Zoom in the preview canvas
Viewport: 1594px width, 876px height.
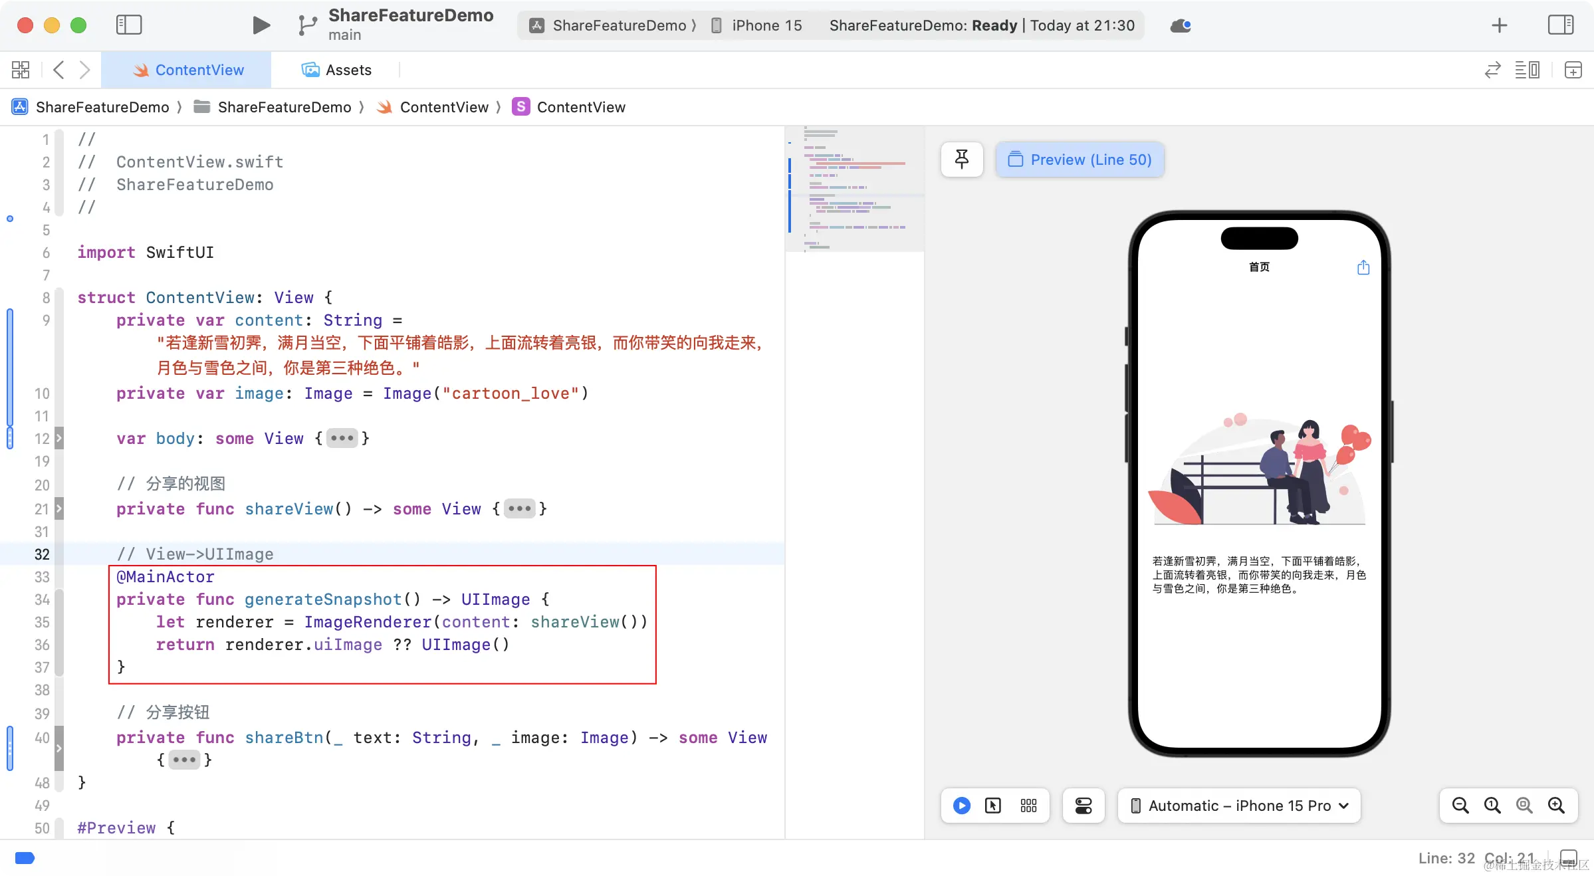click(1556, 806)
